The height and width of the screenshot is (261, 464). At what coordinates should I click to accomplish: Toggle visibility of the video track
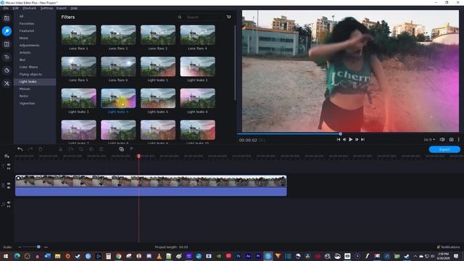[x=9, y=183]
